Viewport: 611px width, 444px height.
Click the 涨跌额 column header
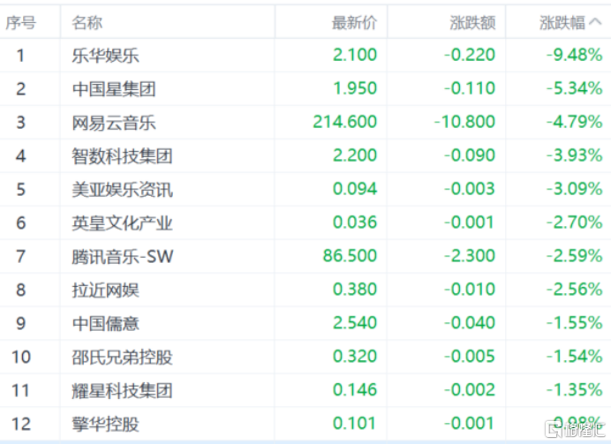pos(472,23)
